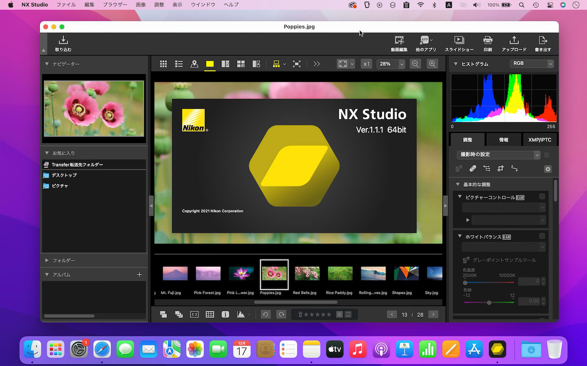Screen dimensions: 587x366
Task: Open the fit-to-screen dropdown arrow
Action: [x=352, y=64]
